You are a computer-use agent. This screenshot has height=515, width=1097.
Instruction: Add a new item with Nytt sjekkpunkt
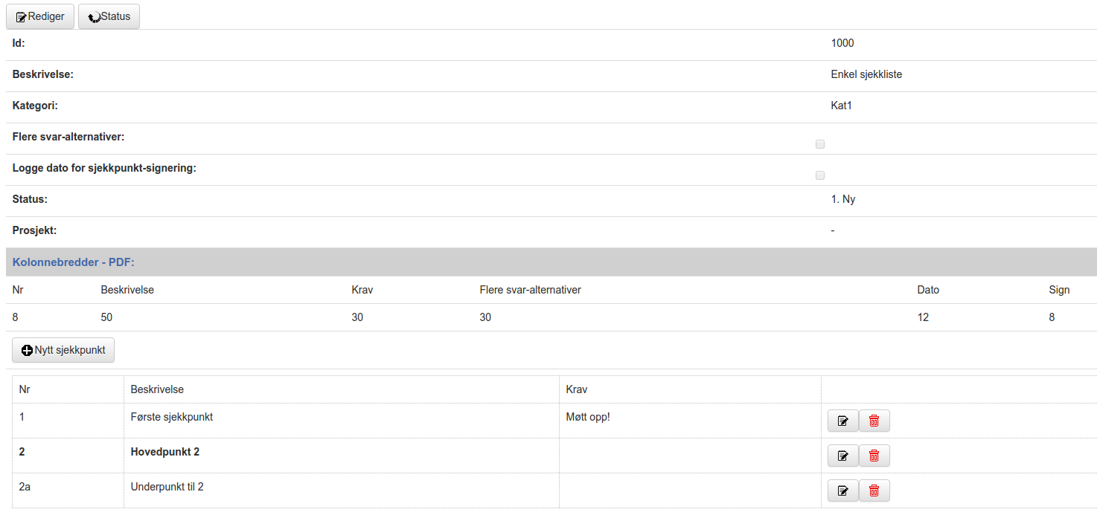click(x=63, y=350)
